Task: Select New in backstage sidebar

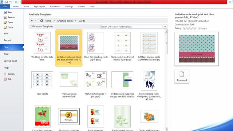Action: coord(12,47)
